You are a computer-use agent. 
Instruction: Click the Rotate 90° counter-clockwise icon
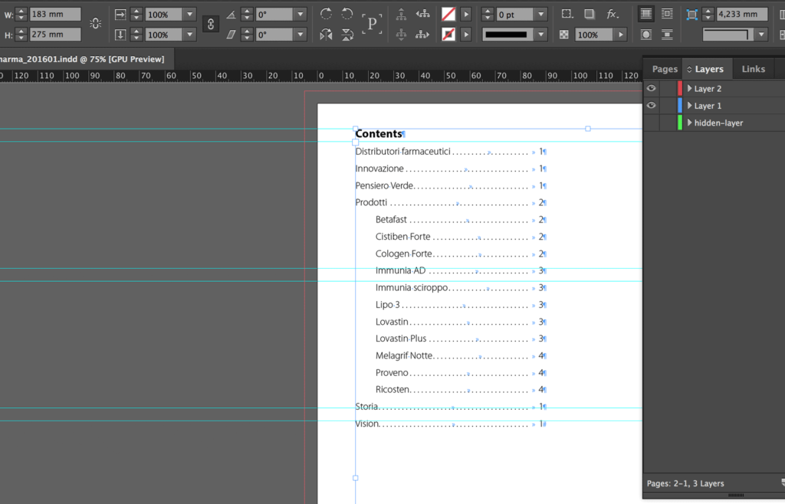pos(347,14)
